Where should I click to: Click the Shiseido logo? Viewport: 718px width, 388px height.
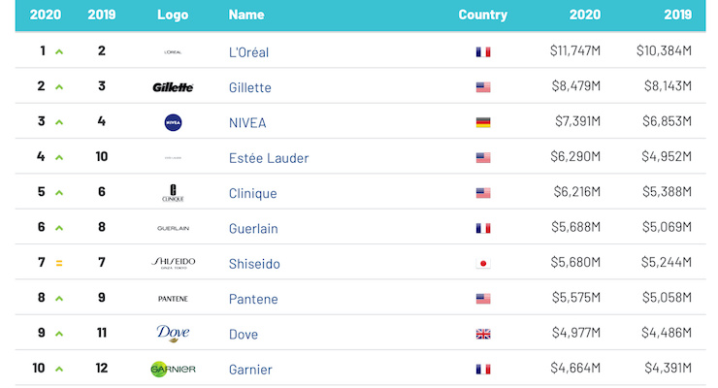(x=173, y=263)
